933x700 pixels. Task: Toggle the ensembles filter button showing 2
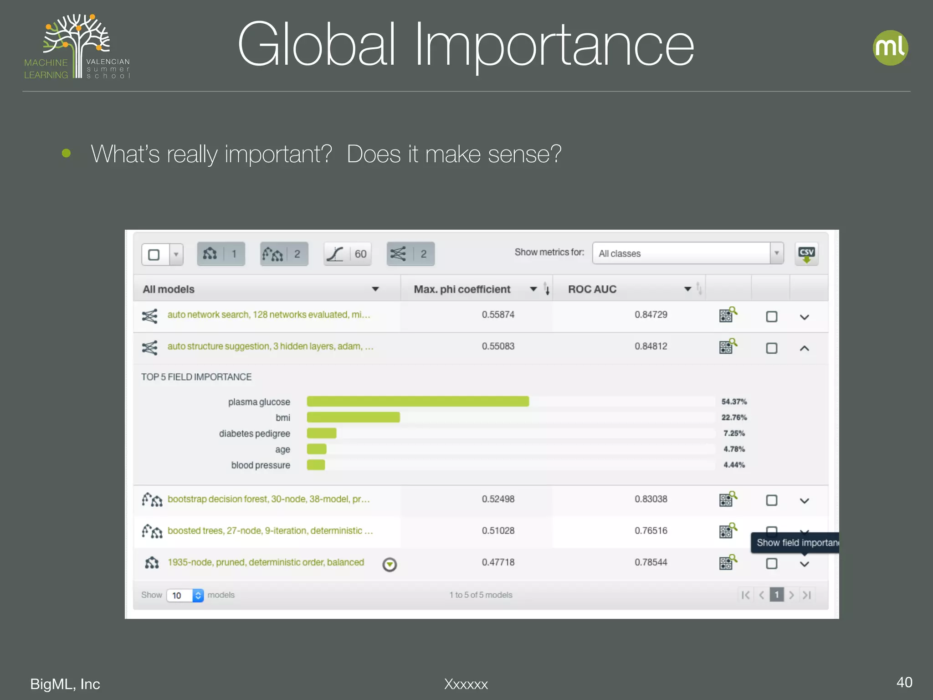tap(284, 254)
